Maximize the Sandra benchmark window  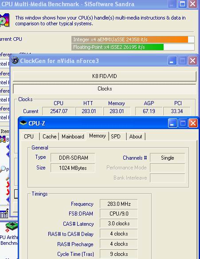[182, 4]
